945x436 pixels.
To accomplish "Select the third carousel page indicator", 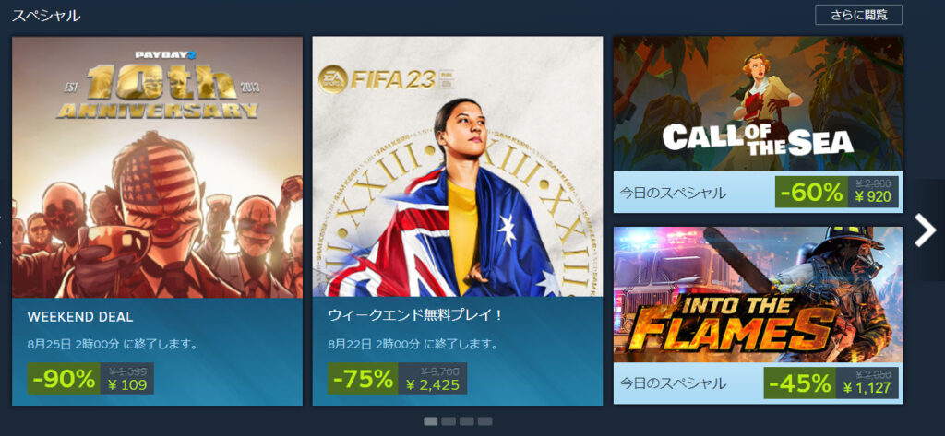I will point(466,421).
